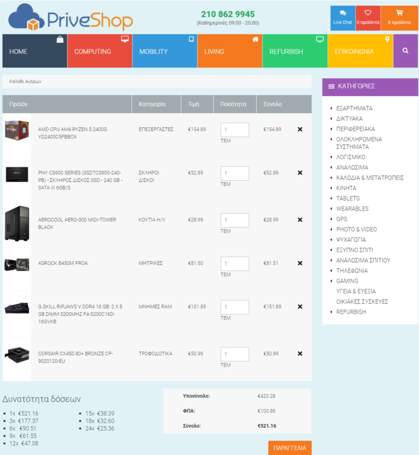Edit quantity field for Corsair CX450
The image size is (419, 455).
pos(235,354)
